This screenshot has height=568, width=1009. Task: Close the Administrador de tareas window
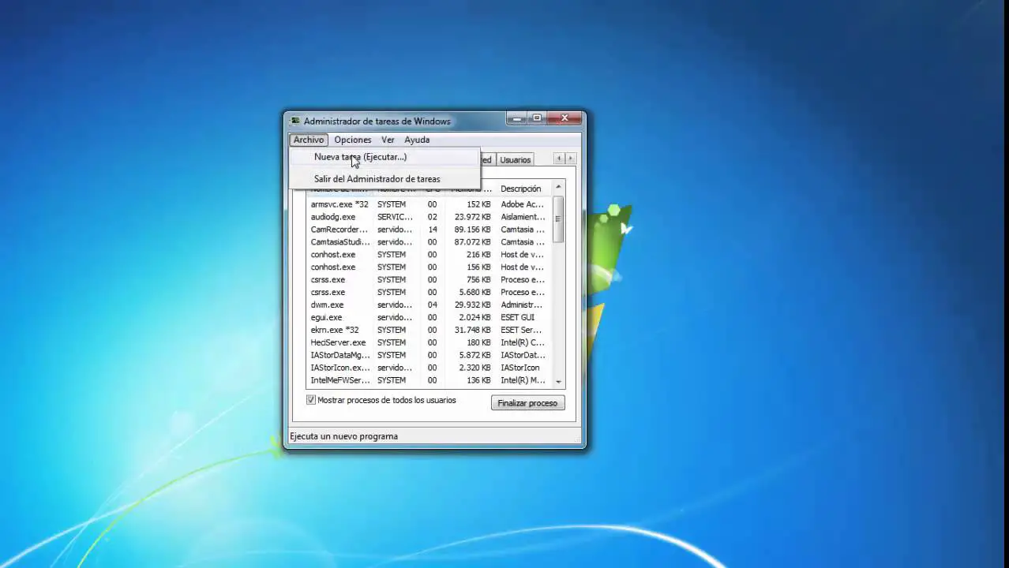(564, 119)
